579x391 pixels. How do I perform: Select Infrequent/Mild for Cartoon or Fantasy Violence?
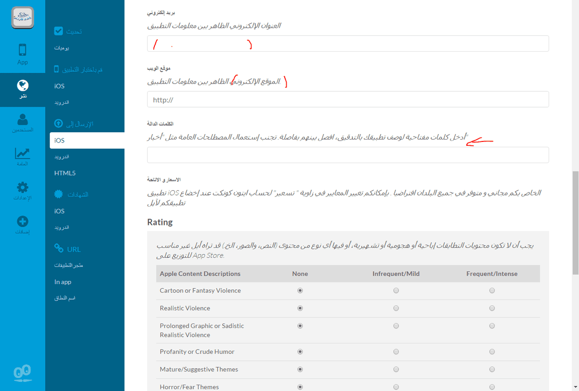point(396,291)
